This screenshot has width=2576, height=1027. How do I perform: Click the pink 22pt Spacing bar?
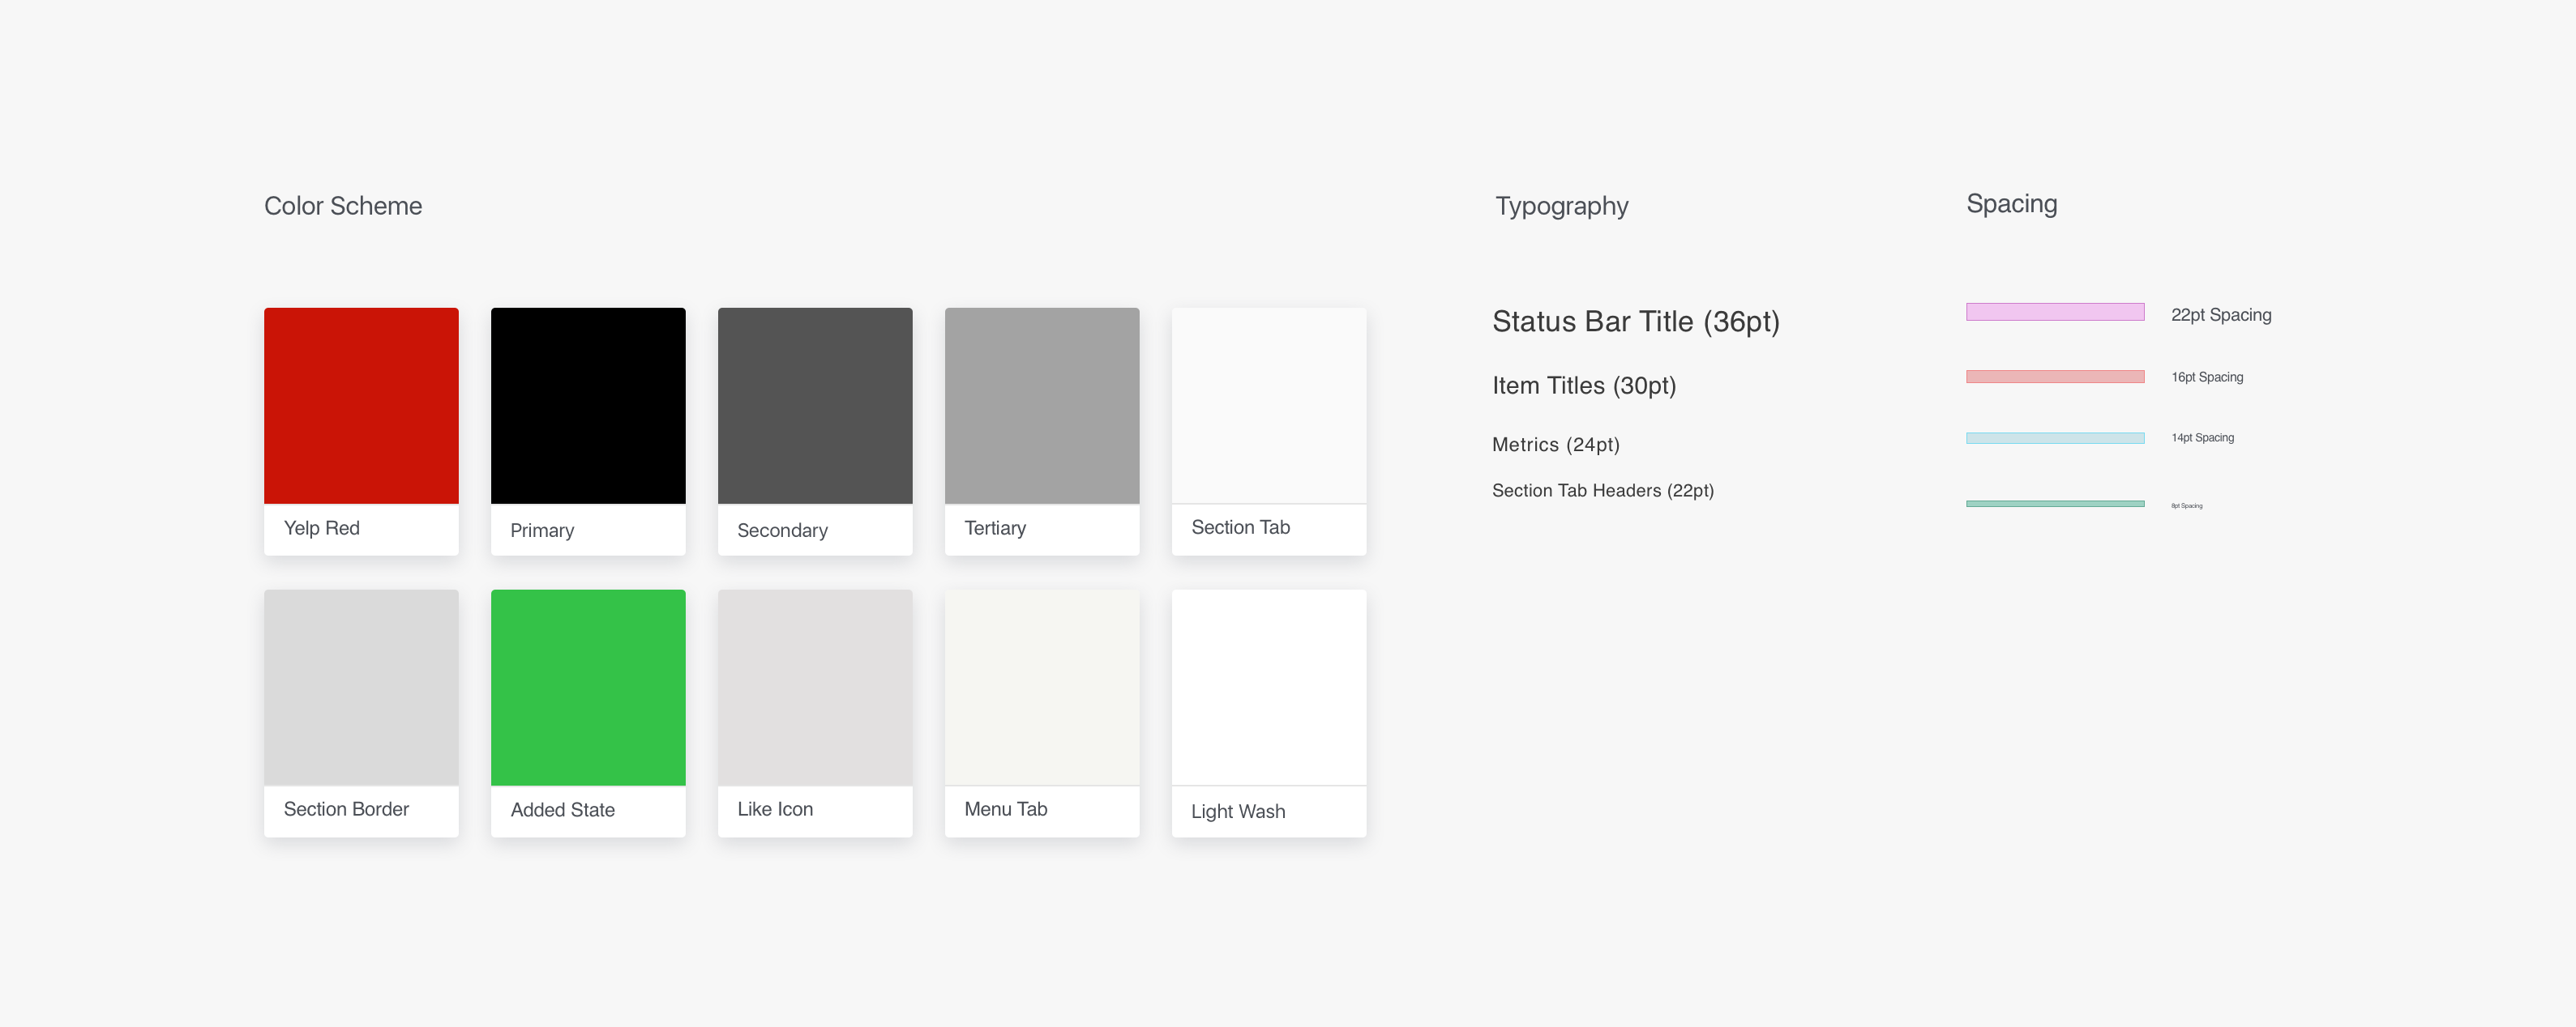click(2054, 312)
